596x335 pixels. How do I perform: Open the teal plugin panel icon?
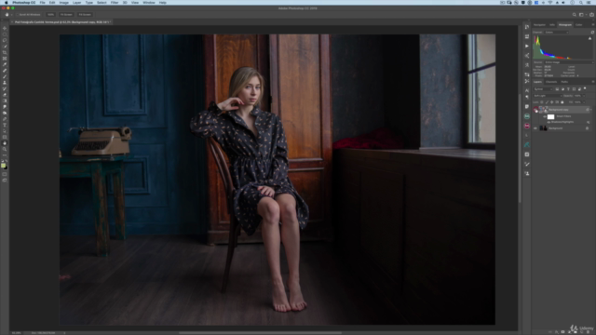pos(527,116)
